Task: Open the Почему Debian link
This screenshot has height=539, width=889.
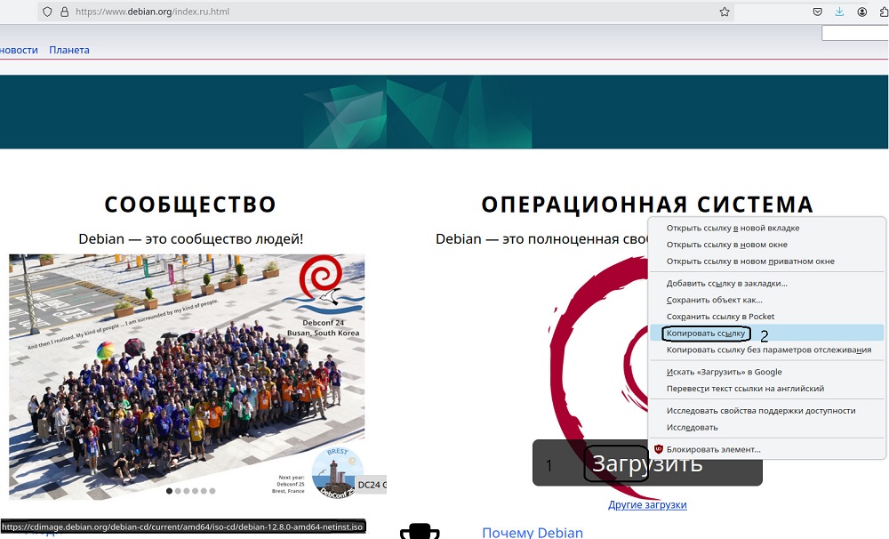Action: click(x=533, y=532)
